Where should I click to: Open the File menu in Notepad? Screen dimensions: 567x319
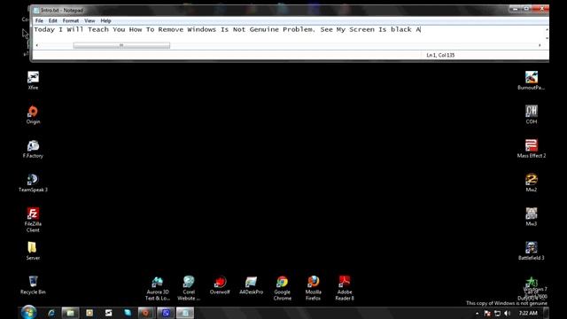point(39,21)
